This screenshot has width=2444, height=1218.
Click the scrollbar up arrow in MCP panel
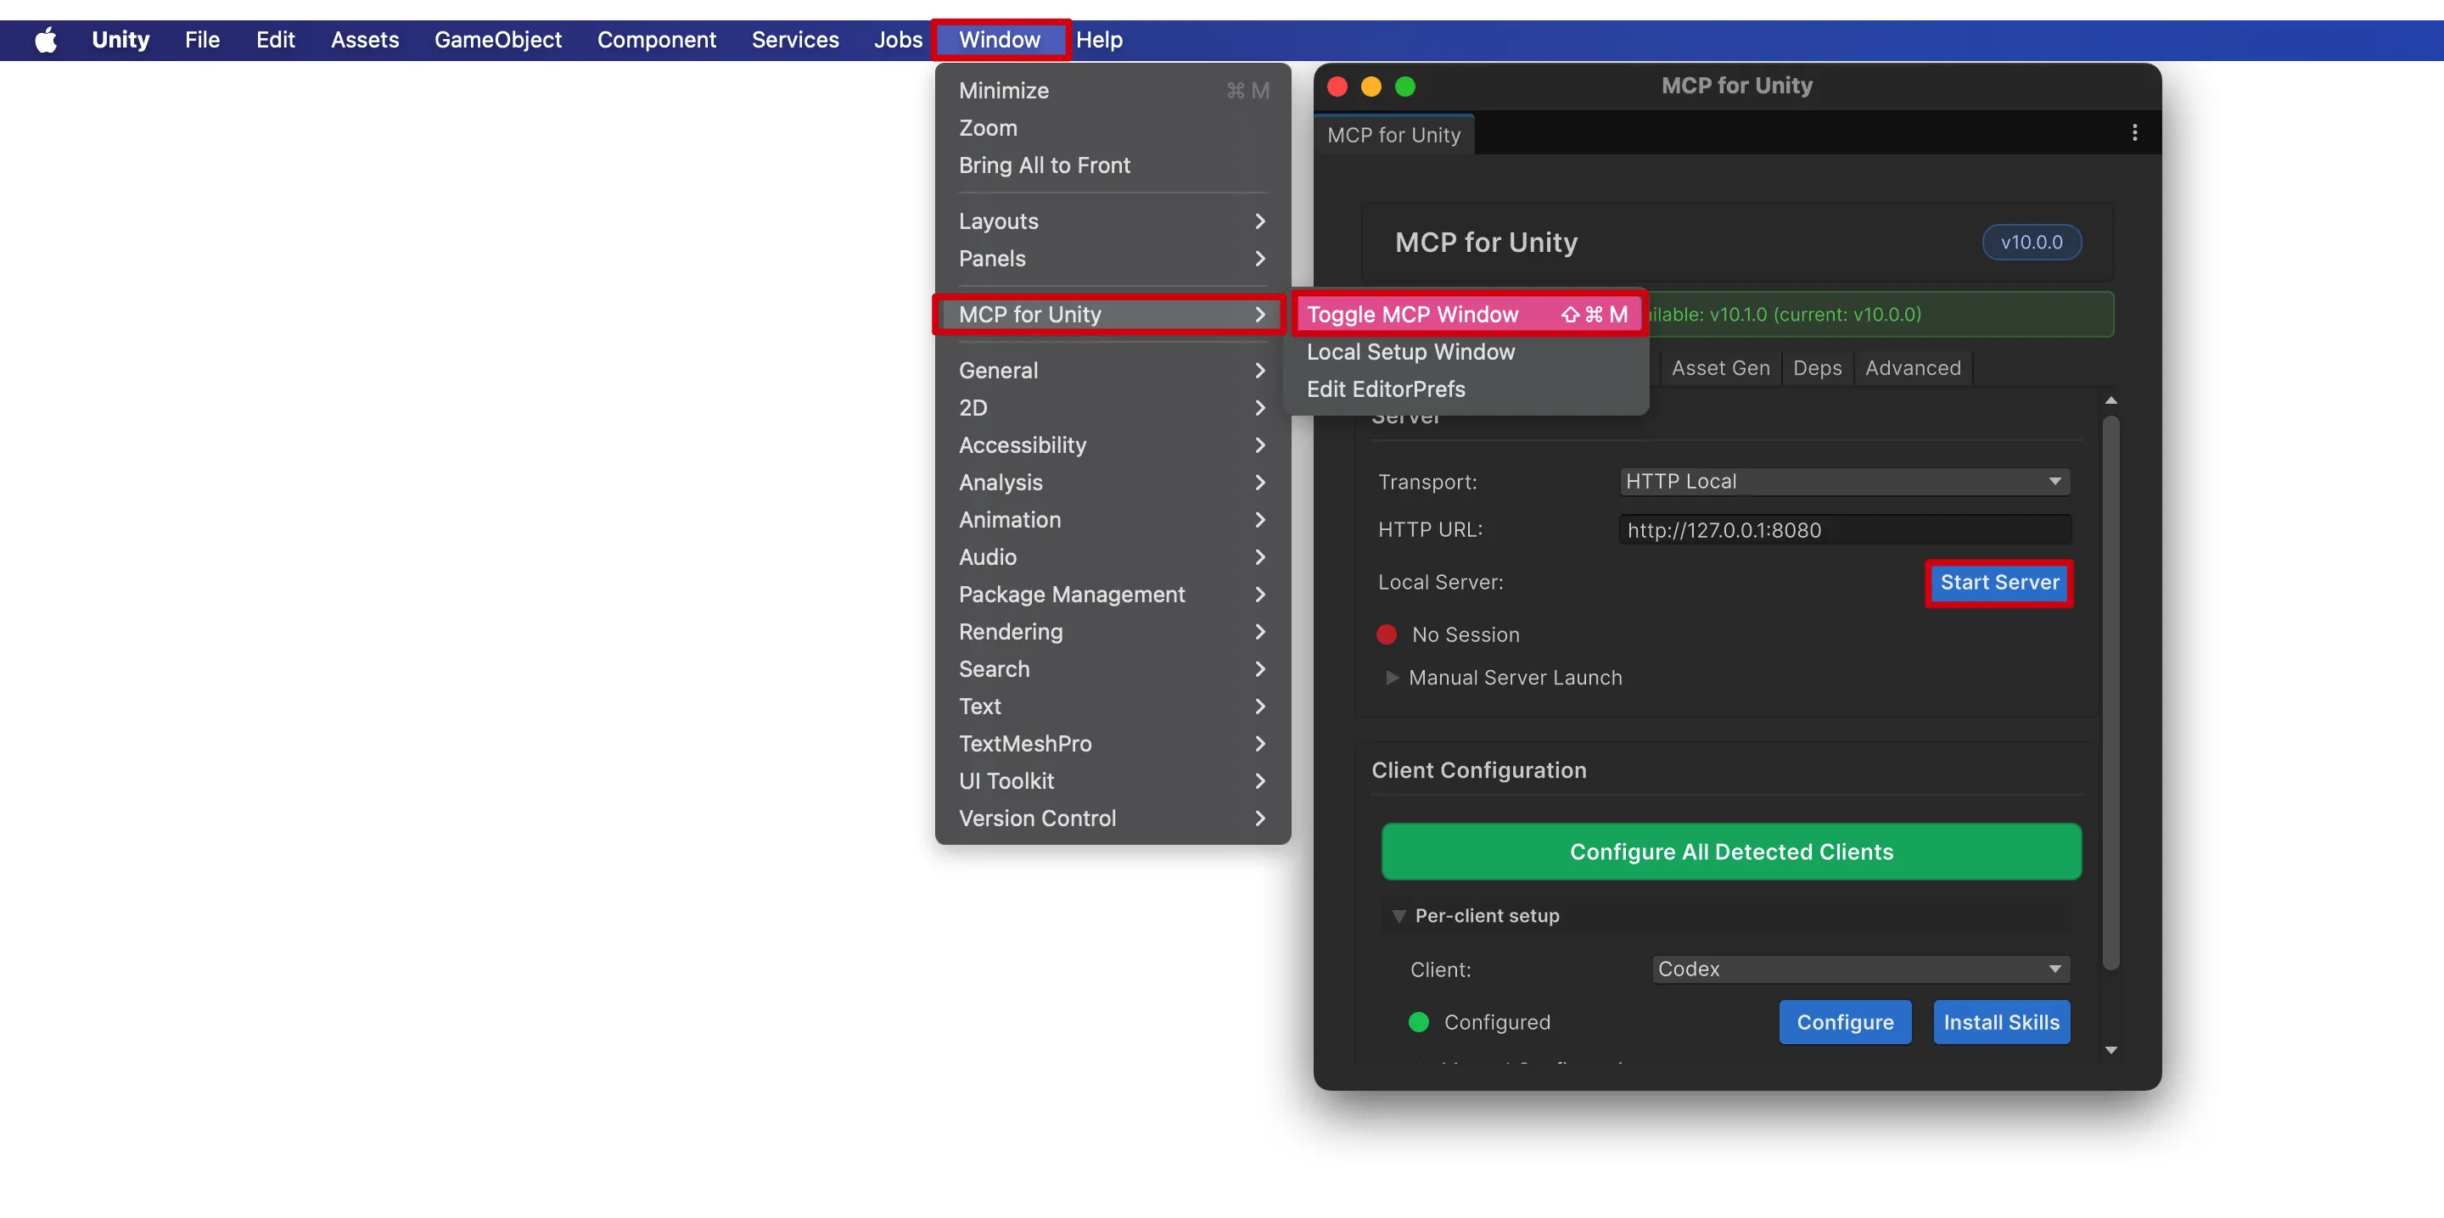click(2110, 400)
